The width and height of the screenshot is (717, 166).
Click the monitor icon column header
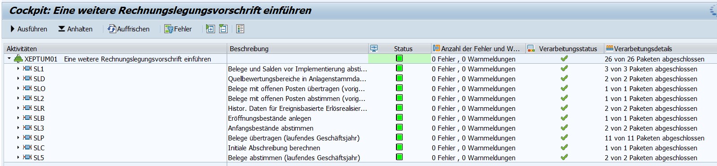pyautogui.click(x=374, y=48)
